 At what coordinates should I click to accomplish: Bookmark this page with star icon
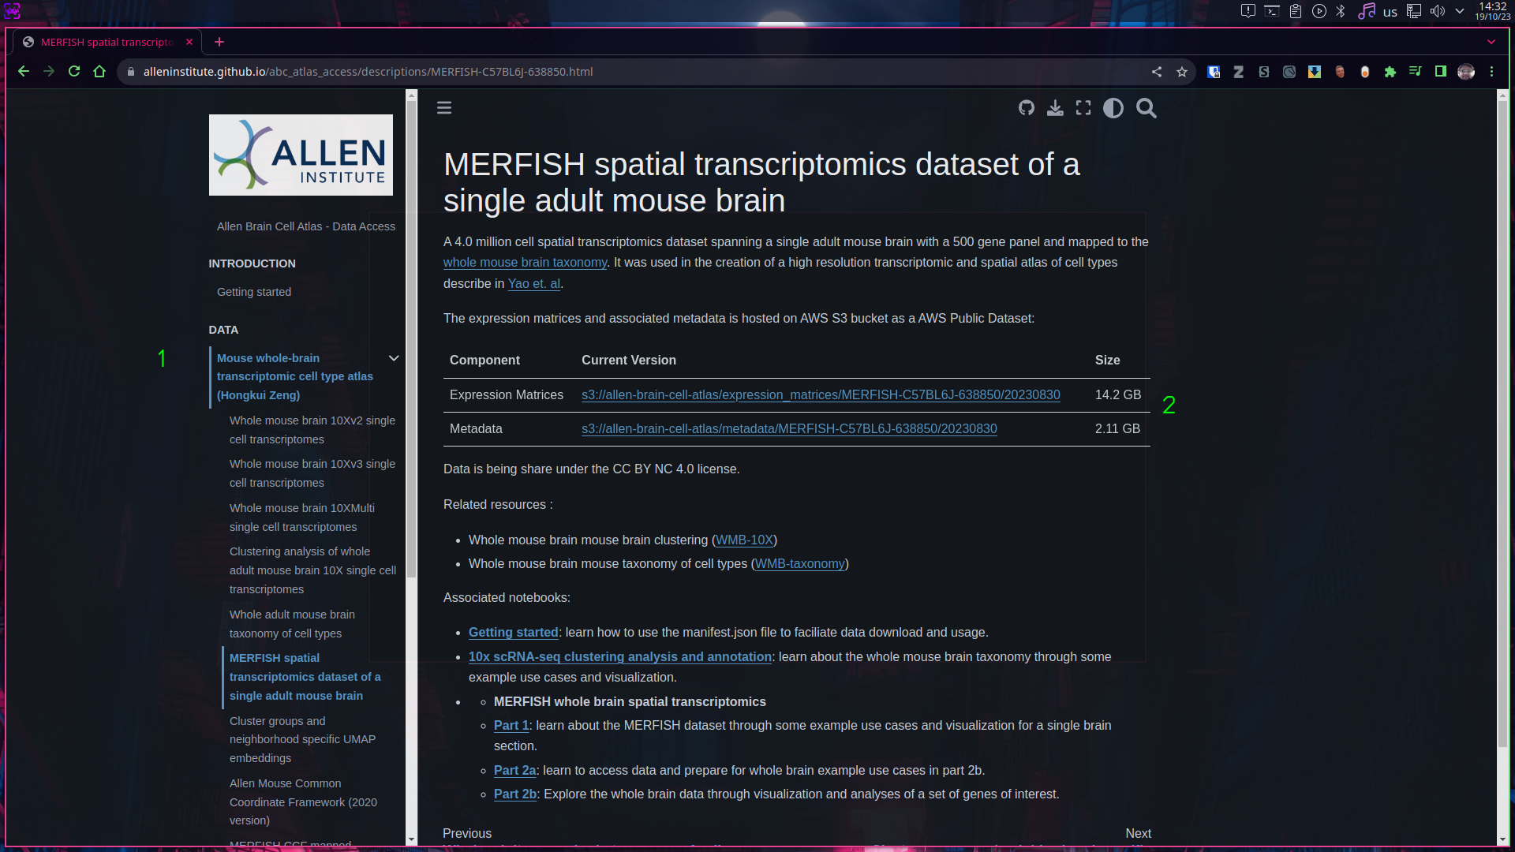point(1181,72)
